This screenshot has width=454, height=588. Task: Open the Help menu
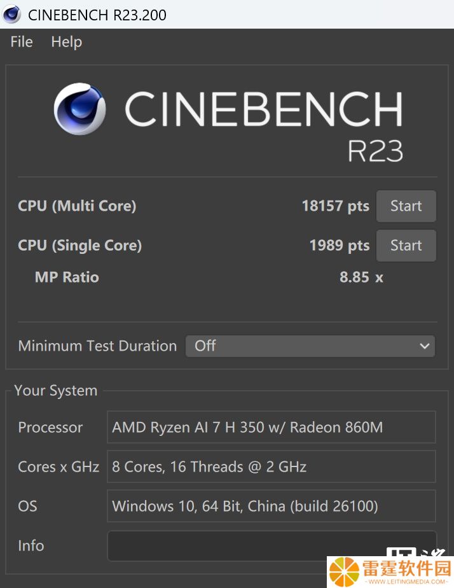pyautogui.click(x=67, y=41)
